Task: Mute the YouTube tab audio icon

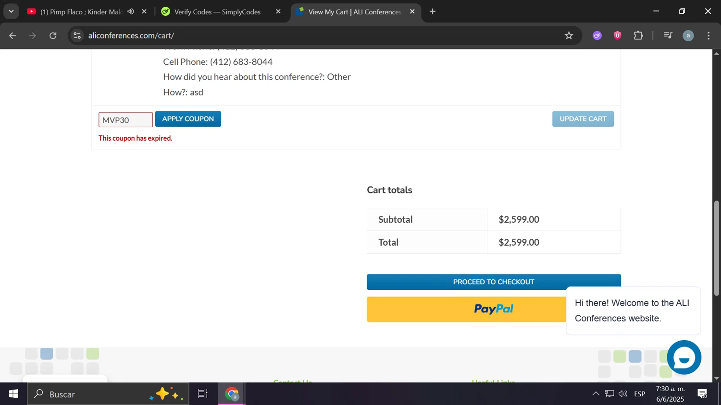Action: click(x=131, y=12)
